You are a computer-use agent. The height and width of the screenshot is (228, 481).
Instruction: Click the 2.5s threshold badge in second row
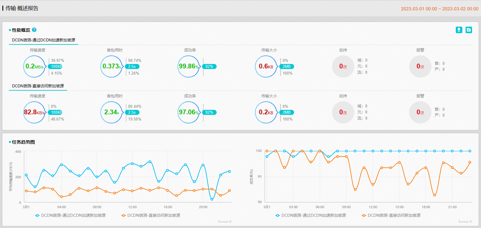pos(132,113)
